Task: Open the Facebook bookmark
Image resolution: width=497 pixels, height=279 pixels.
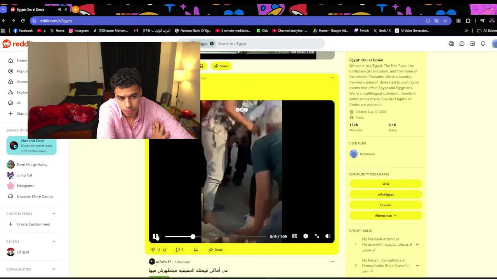Action: (x=23, y=31)
